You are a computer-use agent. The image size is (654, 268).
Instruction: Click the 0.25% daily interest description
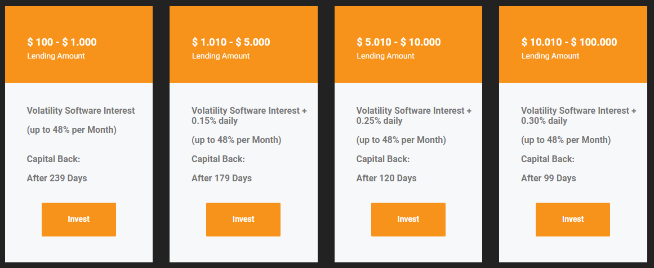pos(414,116)
